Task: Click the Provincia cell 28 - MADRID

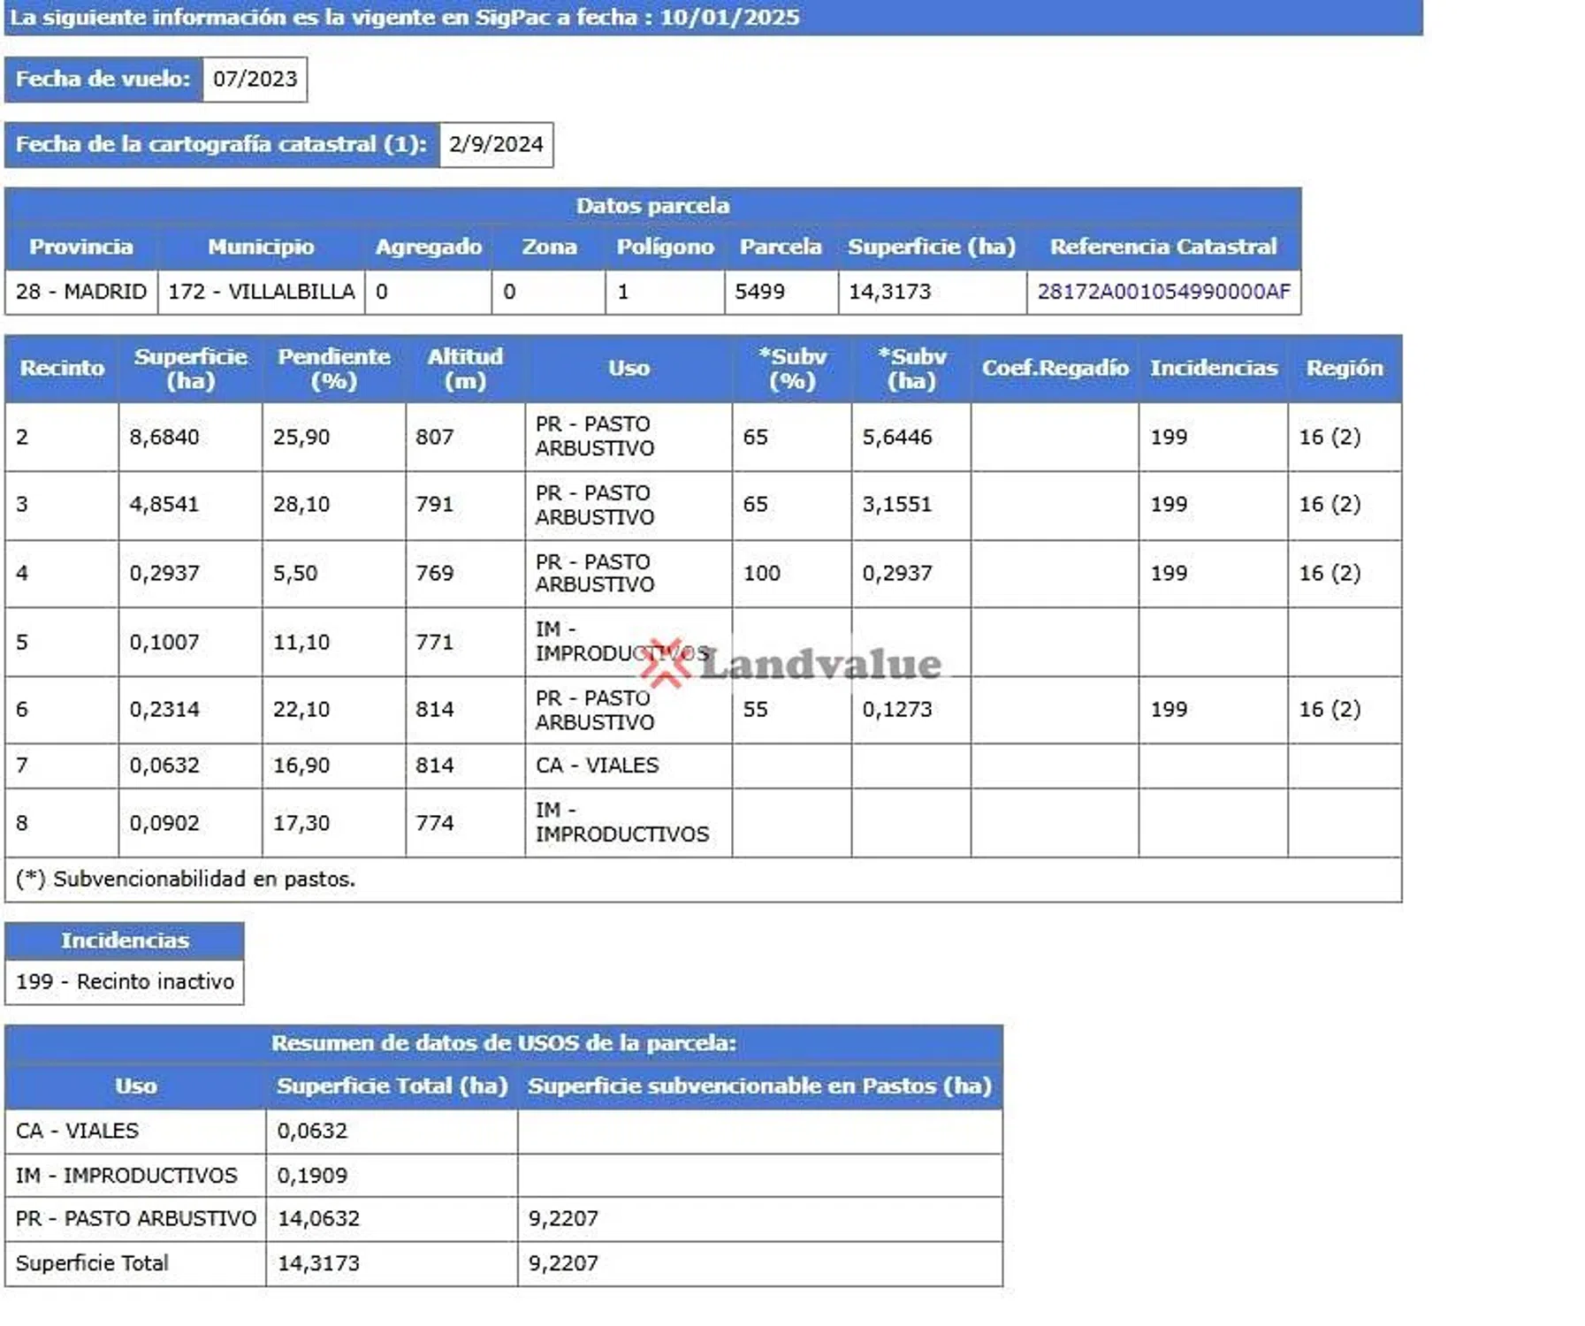Action: 81,292
